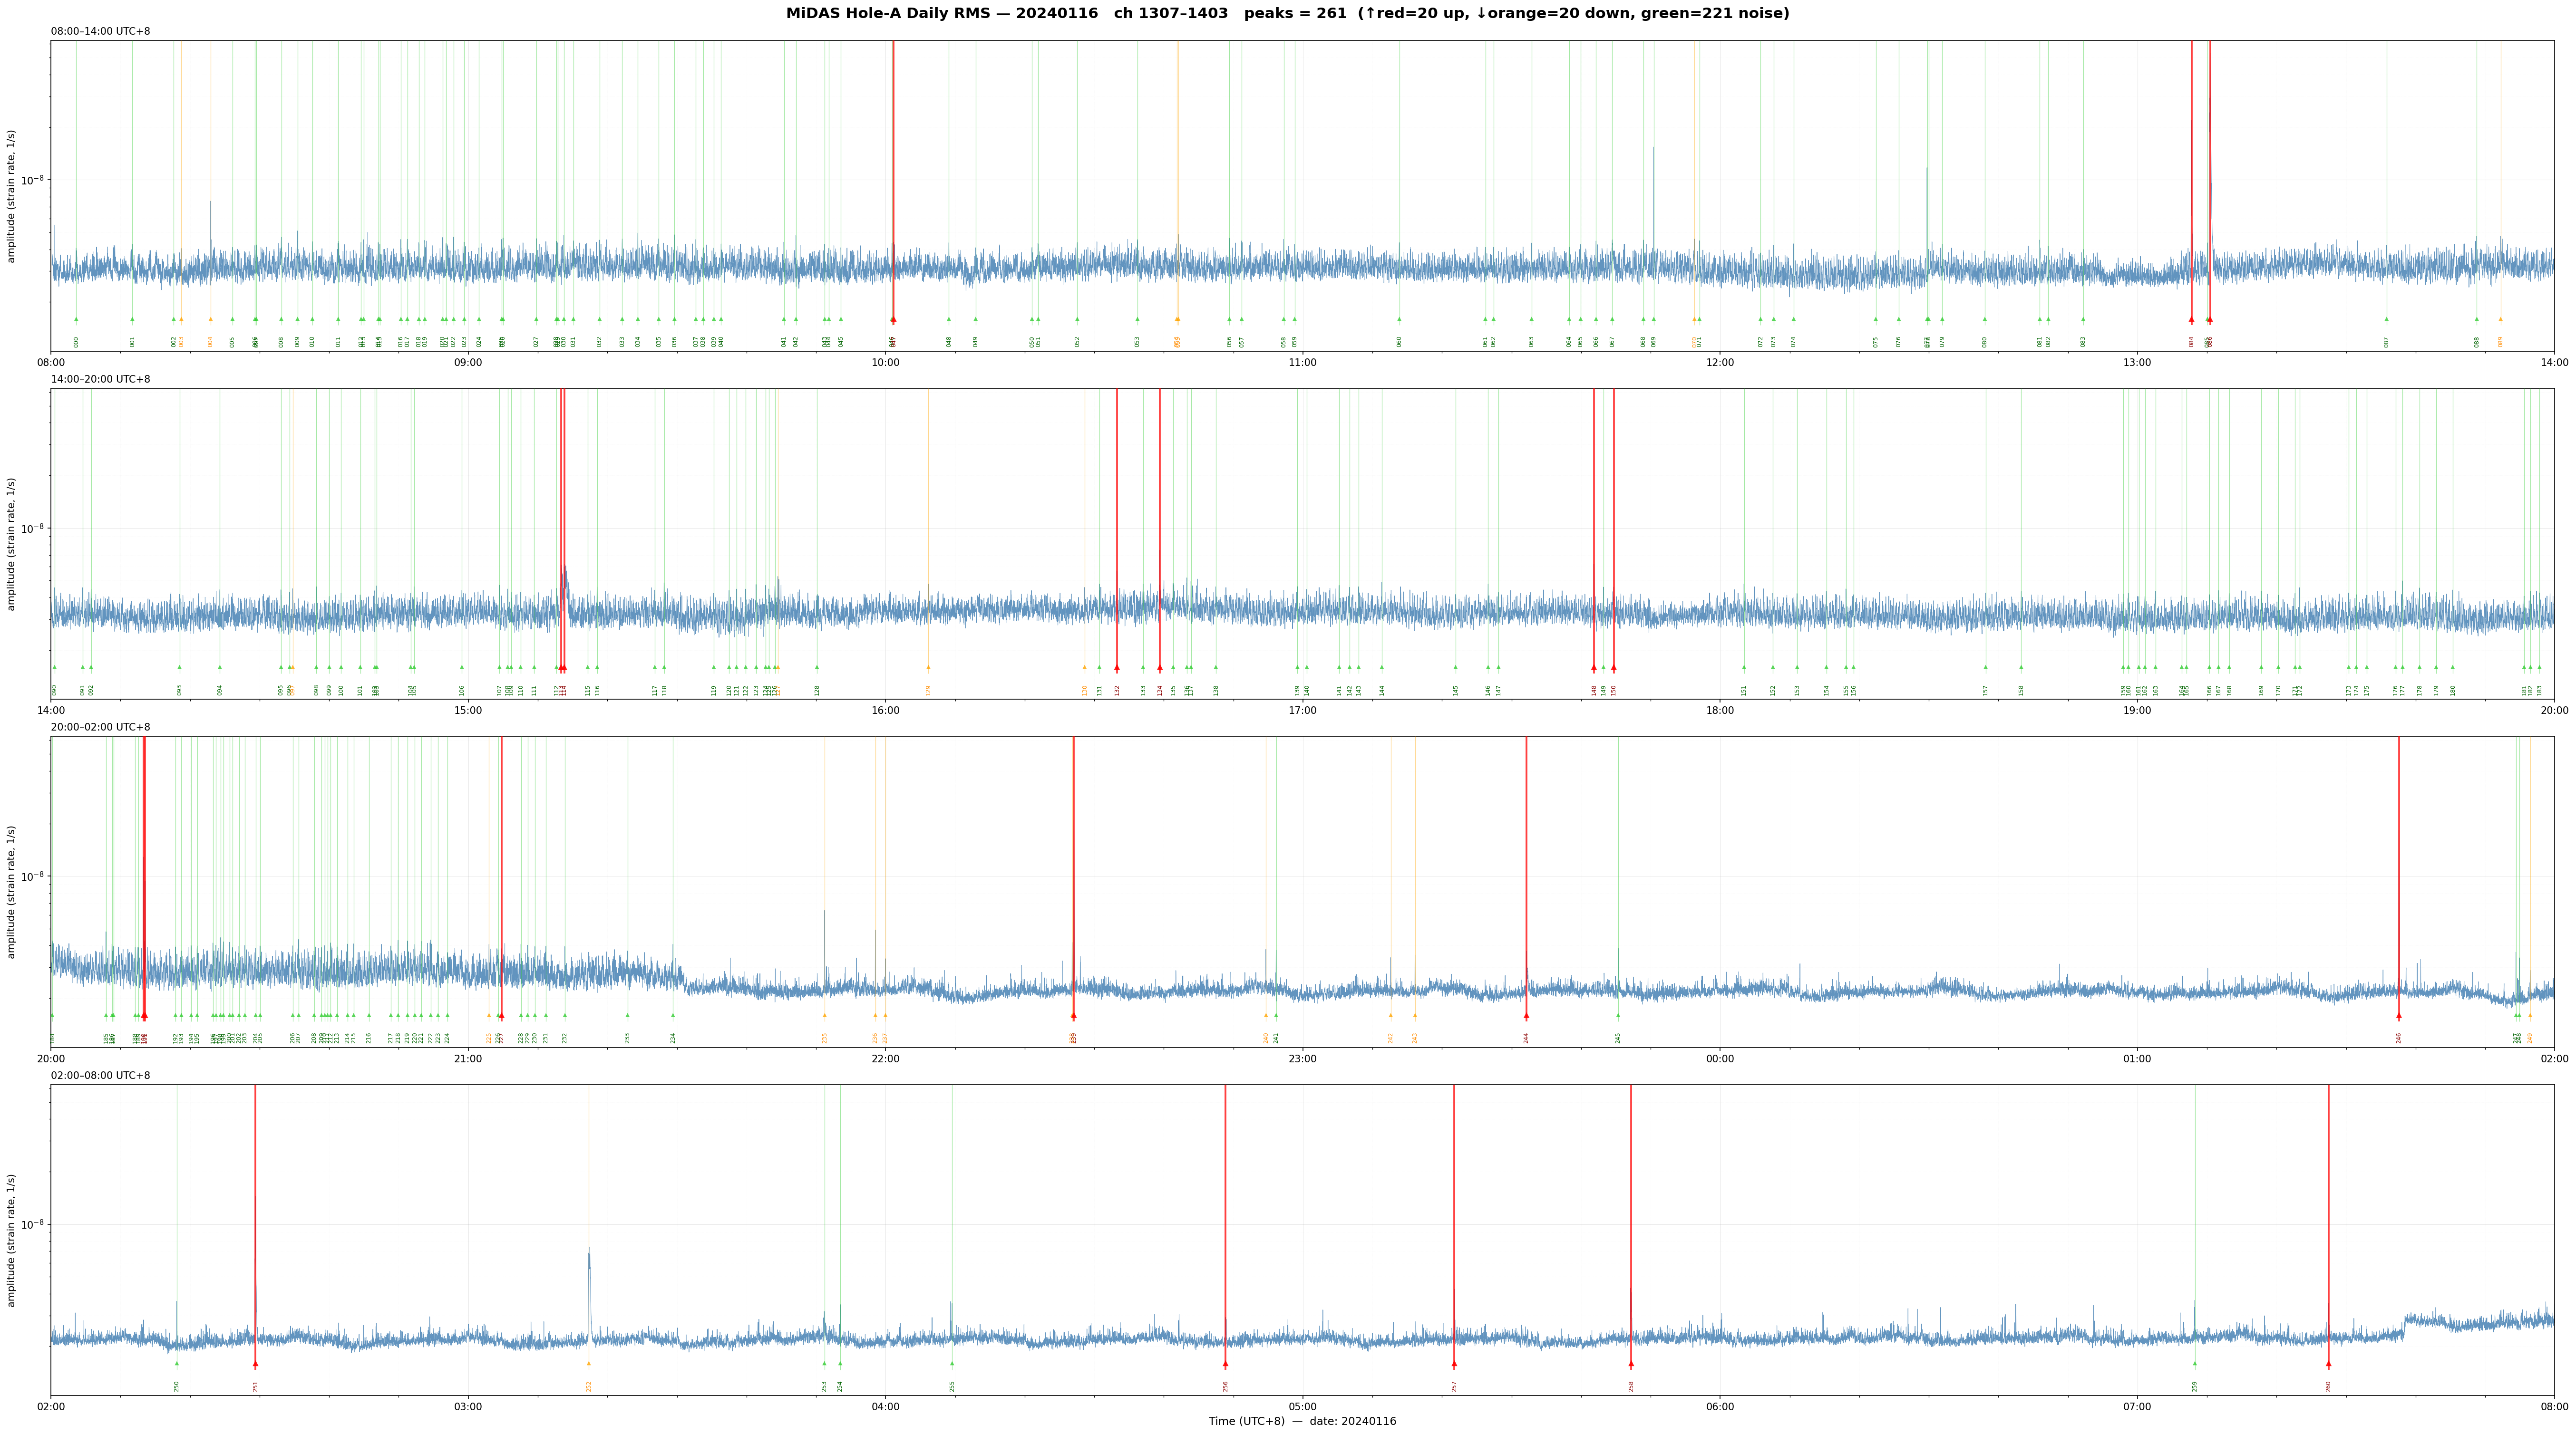Select red up-peak marker 132
Image resolution: width=2576 pixels, height=1434 pixels.
pos(1117,667)
